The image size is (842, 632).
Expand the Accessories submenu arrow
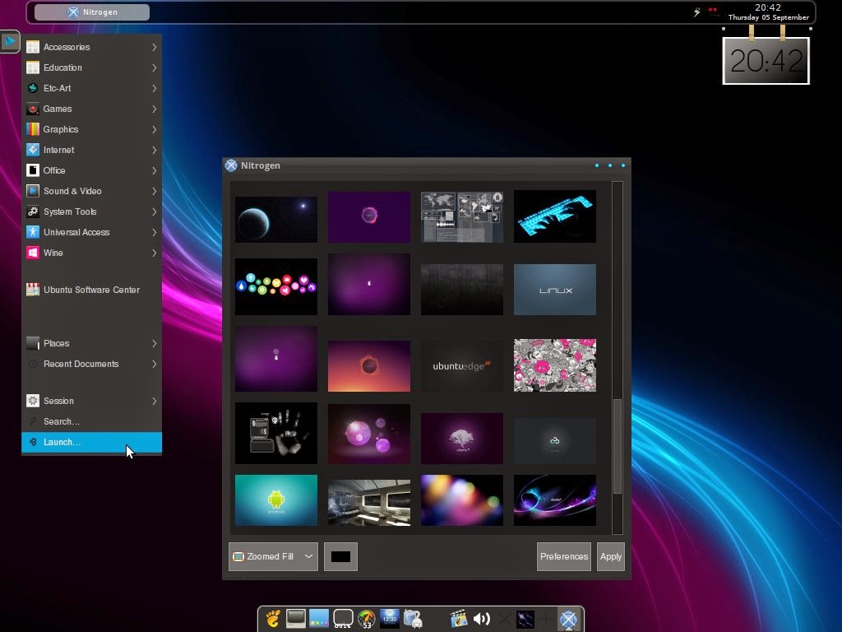(x=154, y=47)
